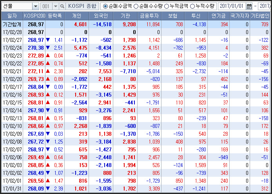Click 금융투자 value 3,309 on 17/01/31
Screen dimensions: 272x194
[x=154, y=189]
